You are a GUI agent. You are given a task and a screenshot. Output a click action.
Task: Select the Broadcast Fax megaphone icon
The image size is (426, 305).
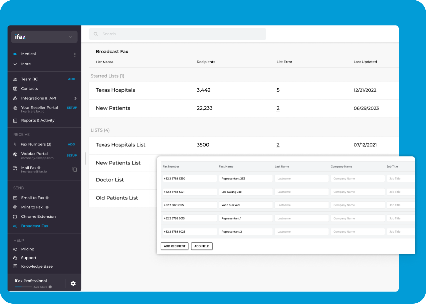15,226
